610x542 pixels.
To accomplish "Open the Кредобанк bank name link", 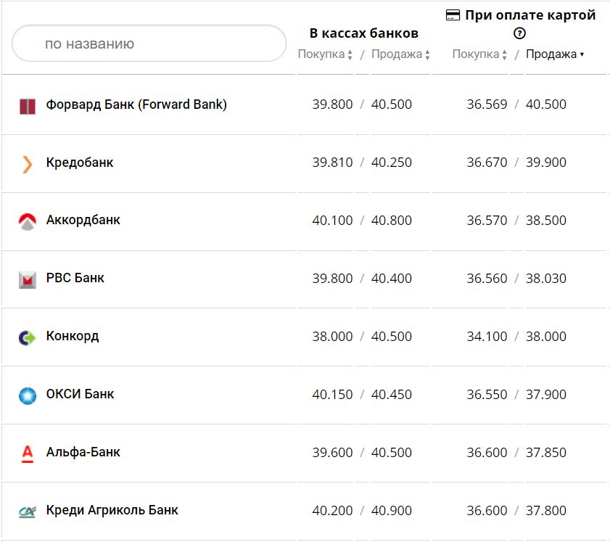I will [x=80, y=163].
